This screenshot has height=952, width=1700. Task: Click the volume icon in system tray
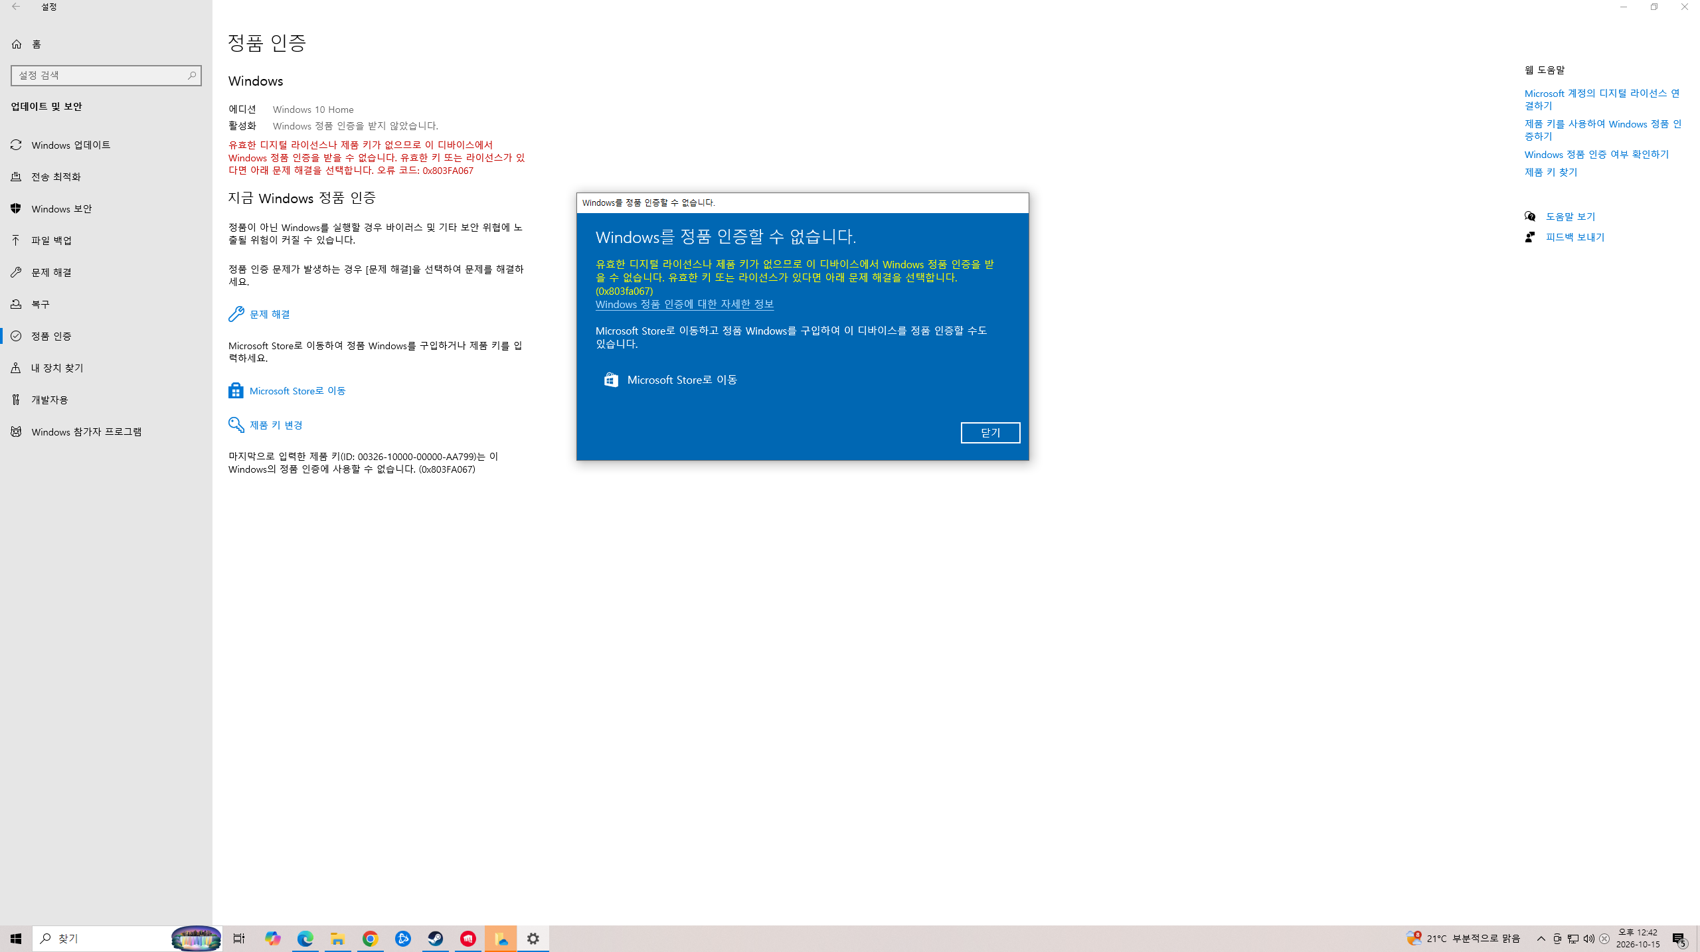1589,939
